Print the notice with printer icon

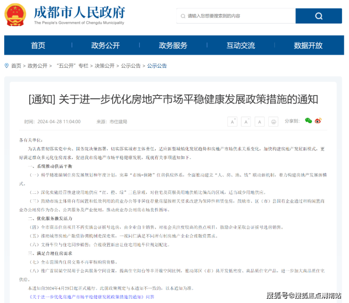(x=274, y=122)
